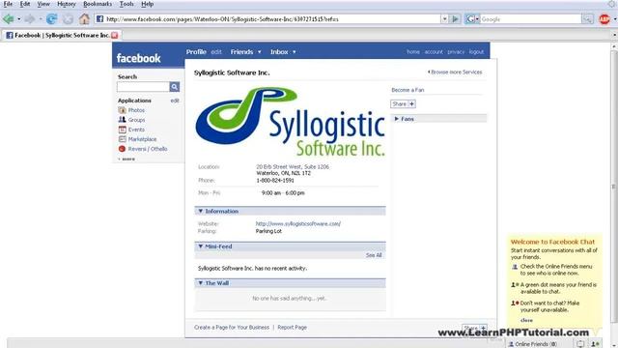
Task: Open the account link in the header
Action: point(434,51)
